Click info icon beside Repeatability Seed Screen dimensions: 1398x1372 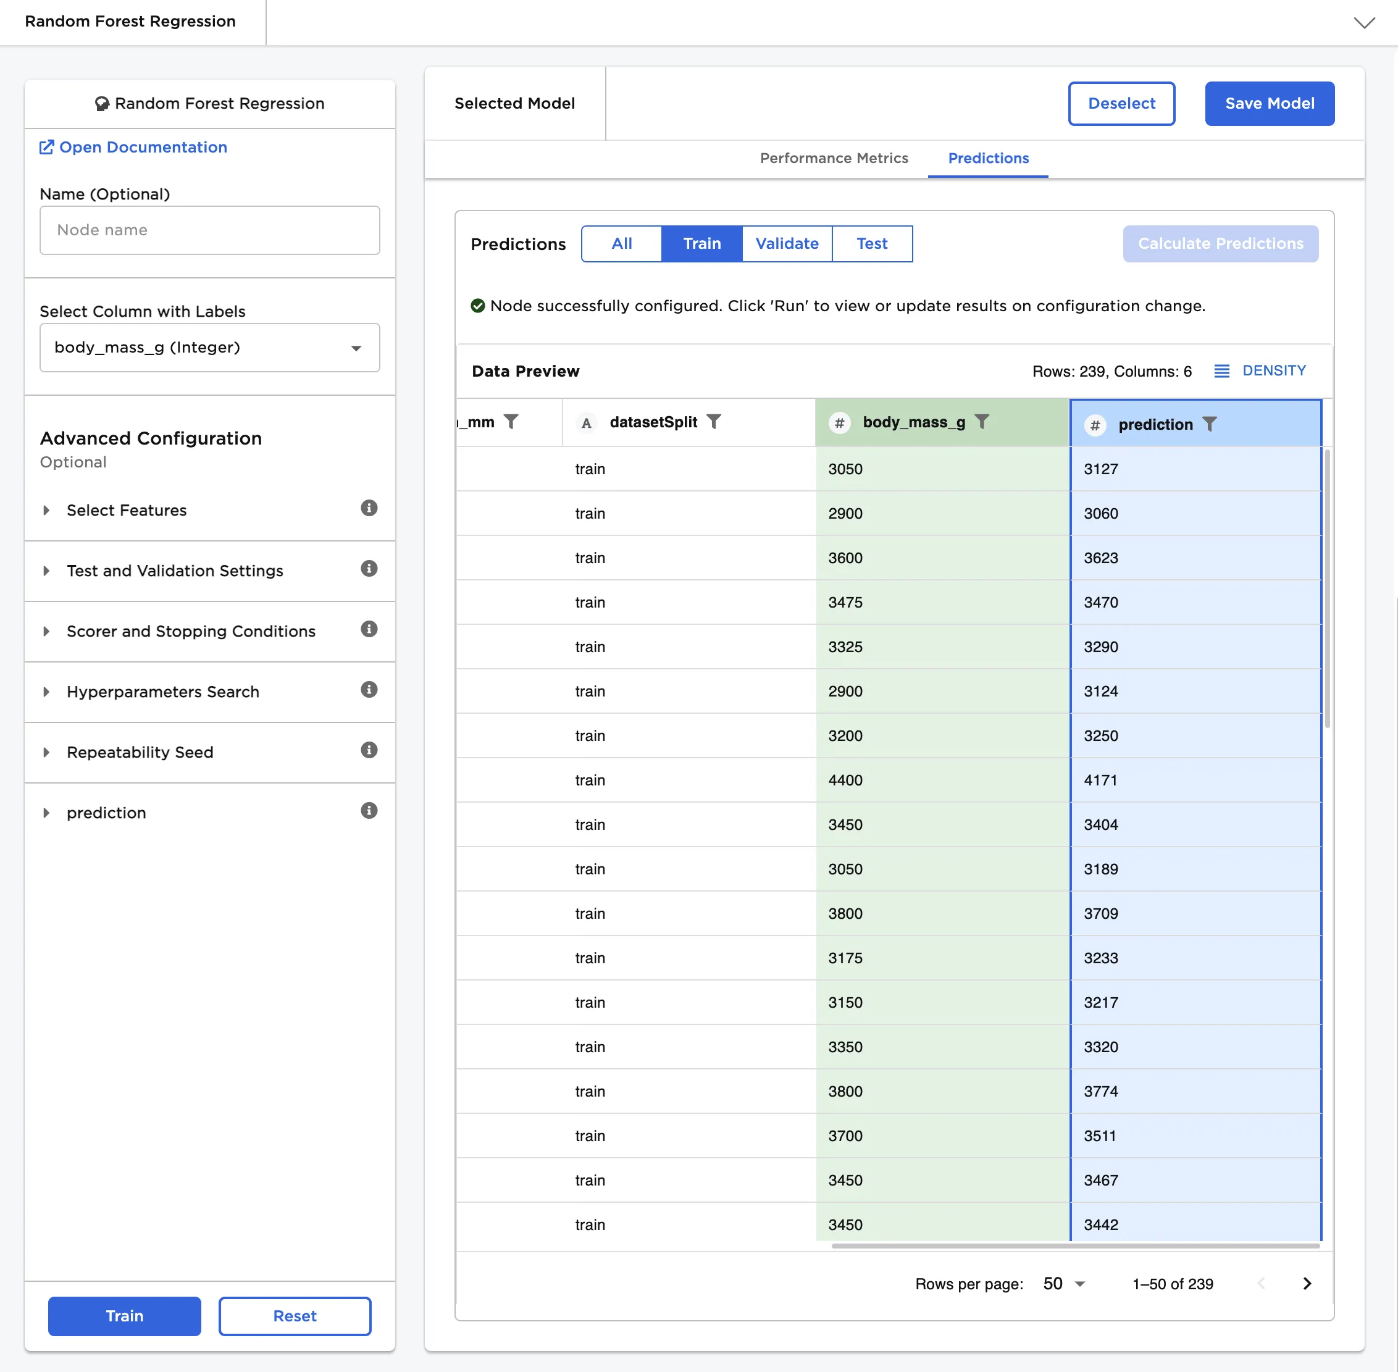[369, 750]
